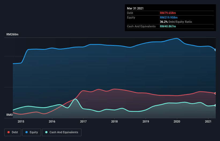Click the 2016 x-axis label

52,121
